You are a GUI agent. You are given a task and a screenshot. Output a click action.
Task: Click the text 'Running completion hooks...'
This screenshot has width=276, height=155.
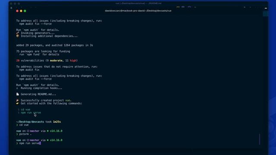(x=41, y=88)
